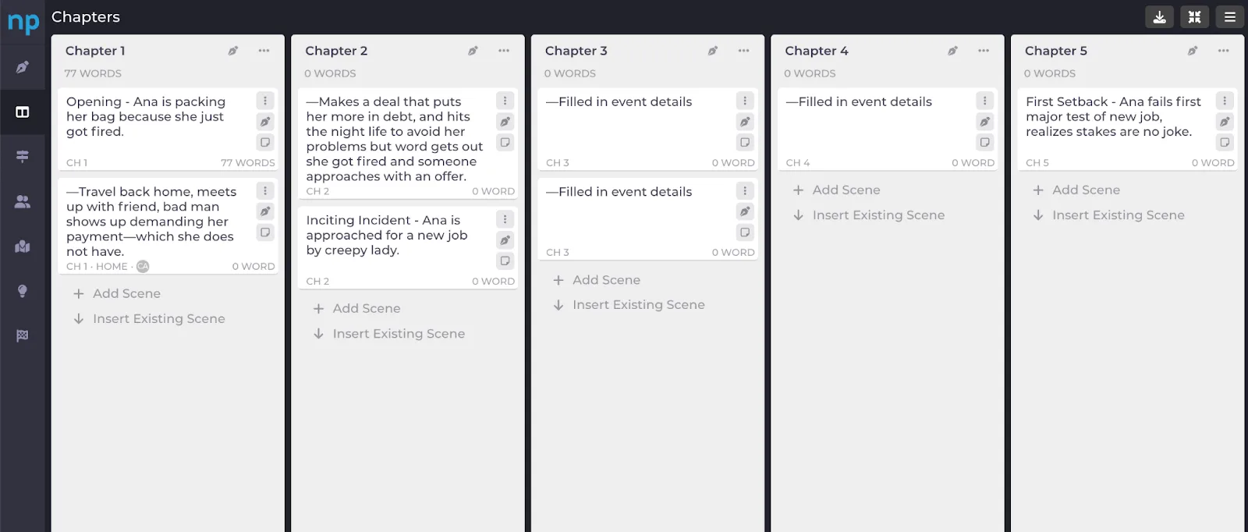The width and height of the screenshot is (1248, 532).
Task: Click the download export icon at top right
Action: 1159,16
